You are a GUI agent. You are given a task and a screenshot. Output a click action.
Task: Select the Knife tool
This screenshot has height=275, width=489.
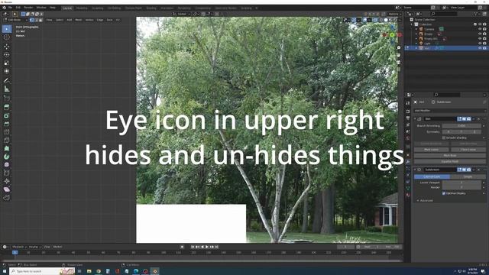tap(7, 141)
